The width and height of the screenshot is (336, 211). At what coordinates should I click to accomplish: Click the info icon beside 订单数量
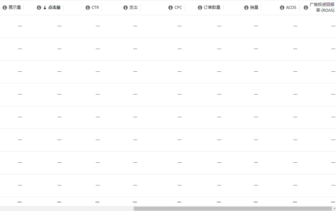click(x=200, y=8)
